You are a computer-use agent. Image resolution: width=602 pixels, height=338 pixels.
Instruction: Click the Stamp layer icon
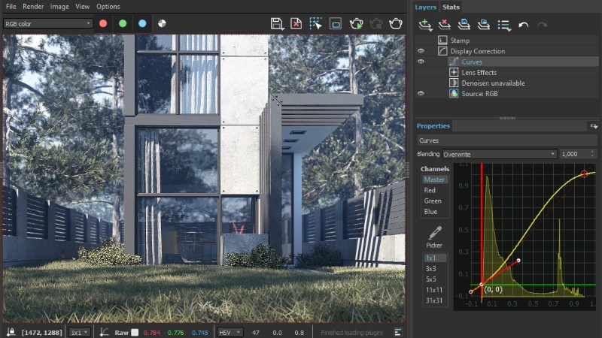pos(442,41)
